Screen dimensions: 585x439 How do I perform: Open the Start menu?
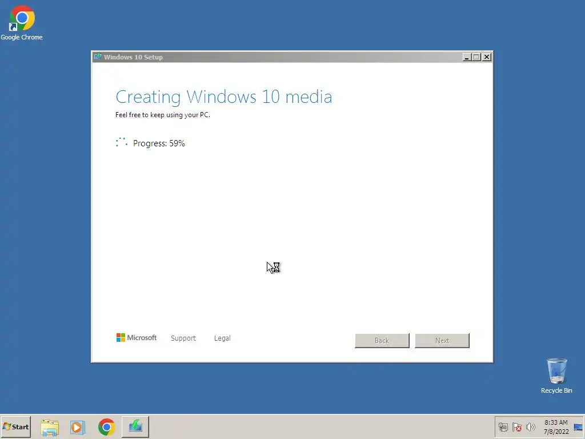[15, 426]
